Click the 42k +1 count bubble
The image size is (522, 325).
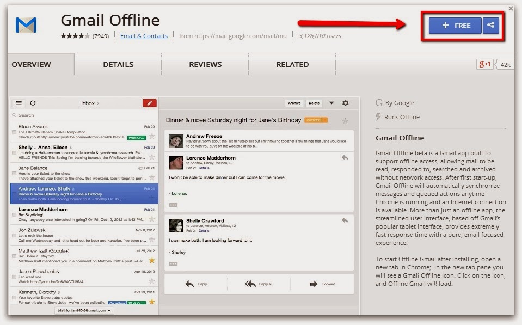point(505,64)
